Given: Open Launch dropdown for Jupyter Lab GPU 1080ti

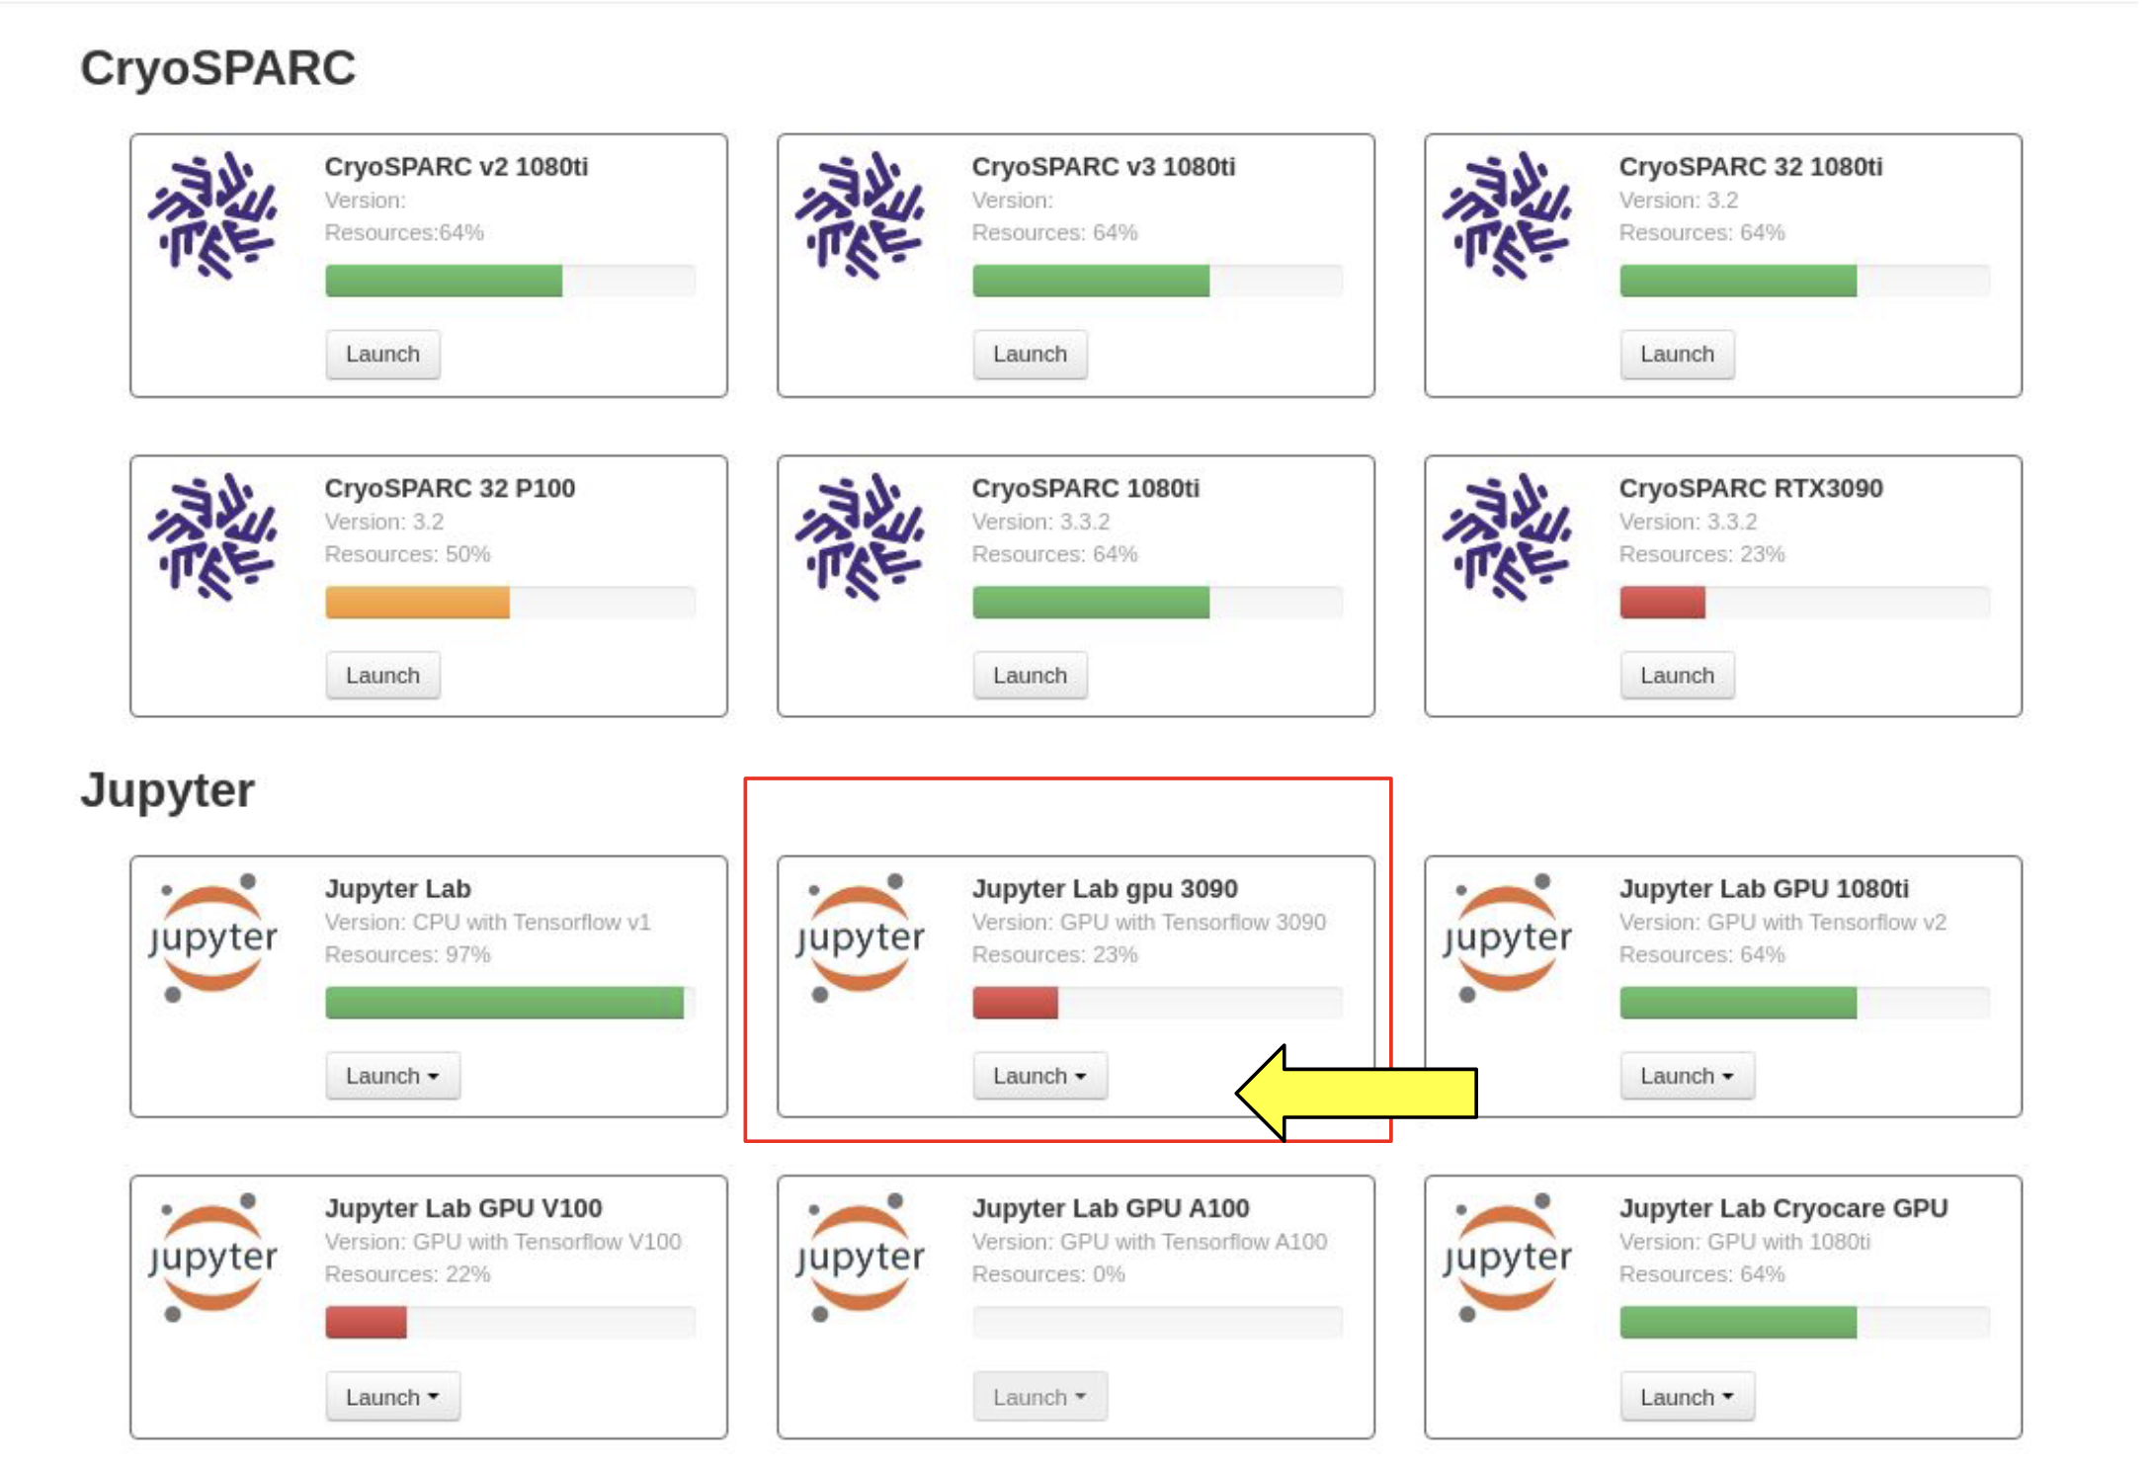Looking at the screenshot, I should [x=1687, y=1076].
